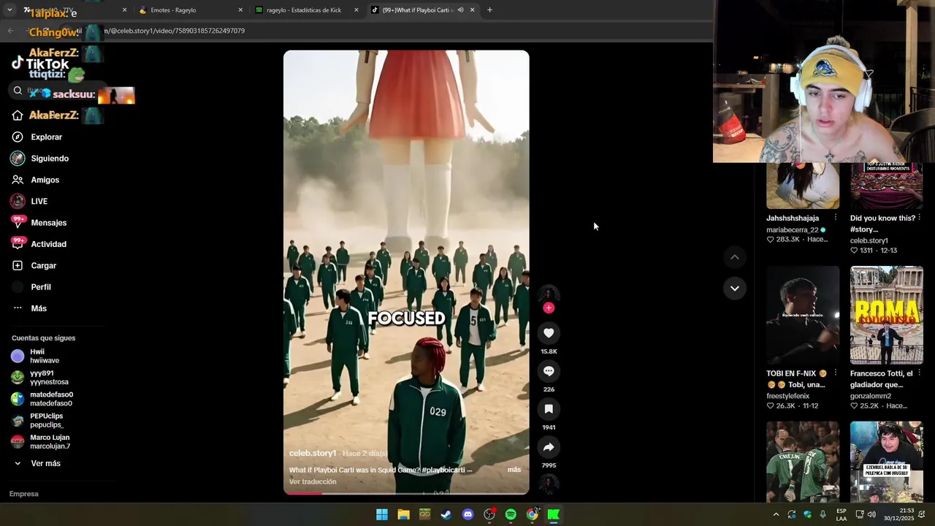Open the Jahshshajaja video thumbnail
Viewport: 935px width, 526px height.
[x=803, y=186]
